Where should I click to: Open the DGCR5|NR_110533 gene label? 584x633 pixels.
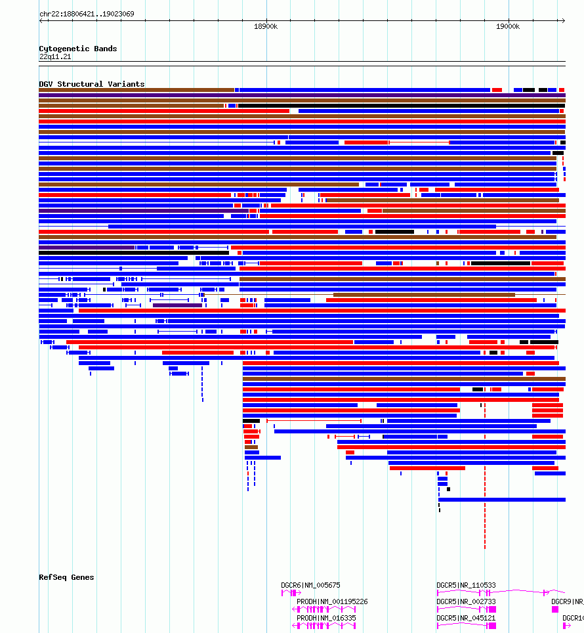[467, 585]
